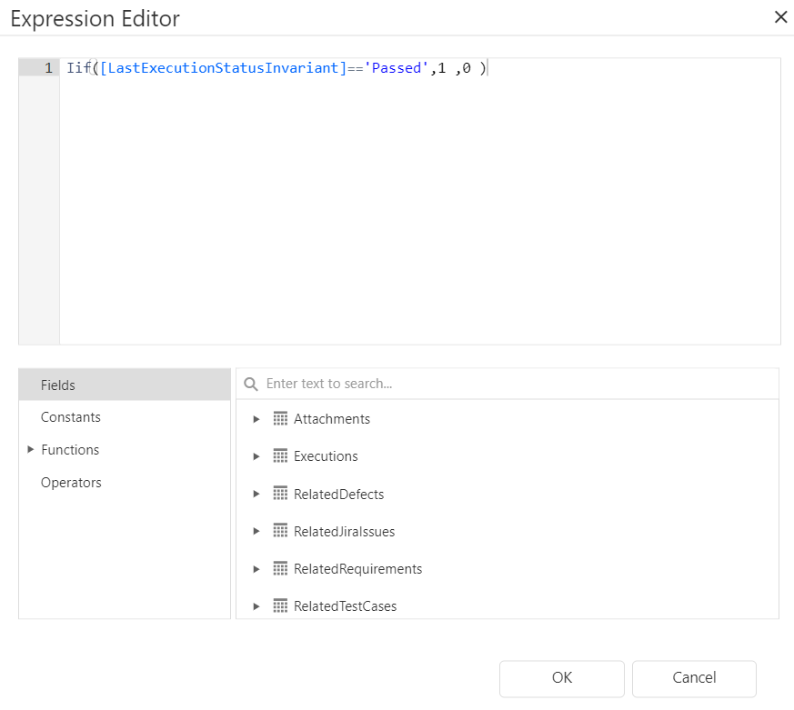Click the Attachments table icon

click(x=280, y=419)
